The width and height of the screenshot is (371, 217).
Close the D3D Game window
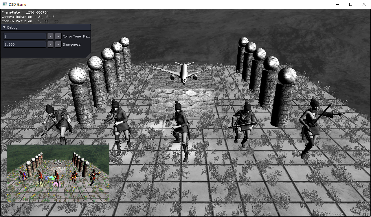[x=364, y=4]
